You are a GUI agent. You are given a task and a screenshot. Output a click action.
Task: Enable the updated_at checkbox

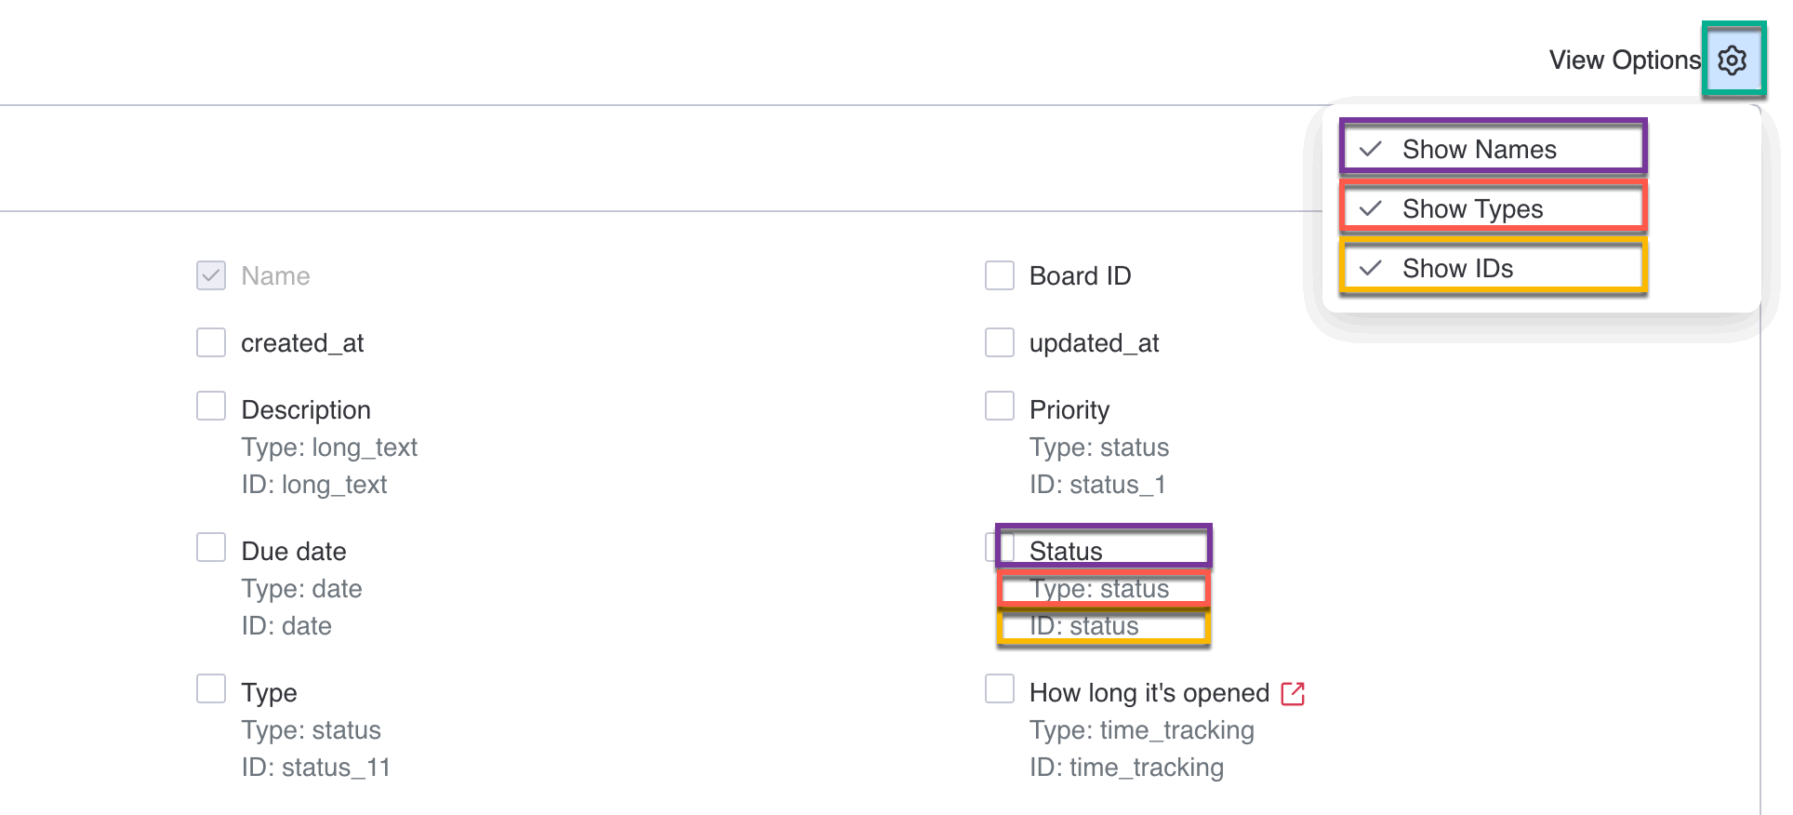point(999,342)
